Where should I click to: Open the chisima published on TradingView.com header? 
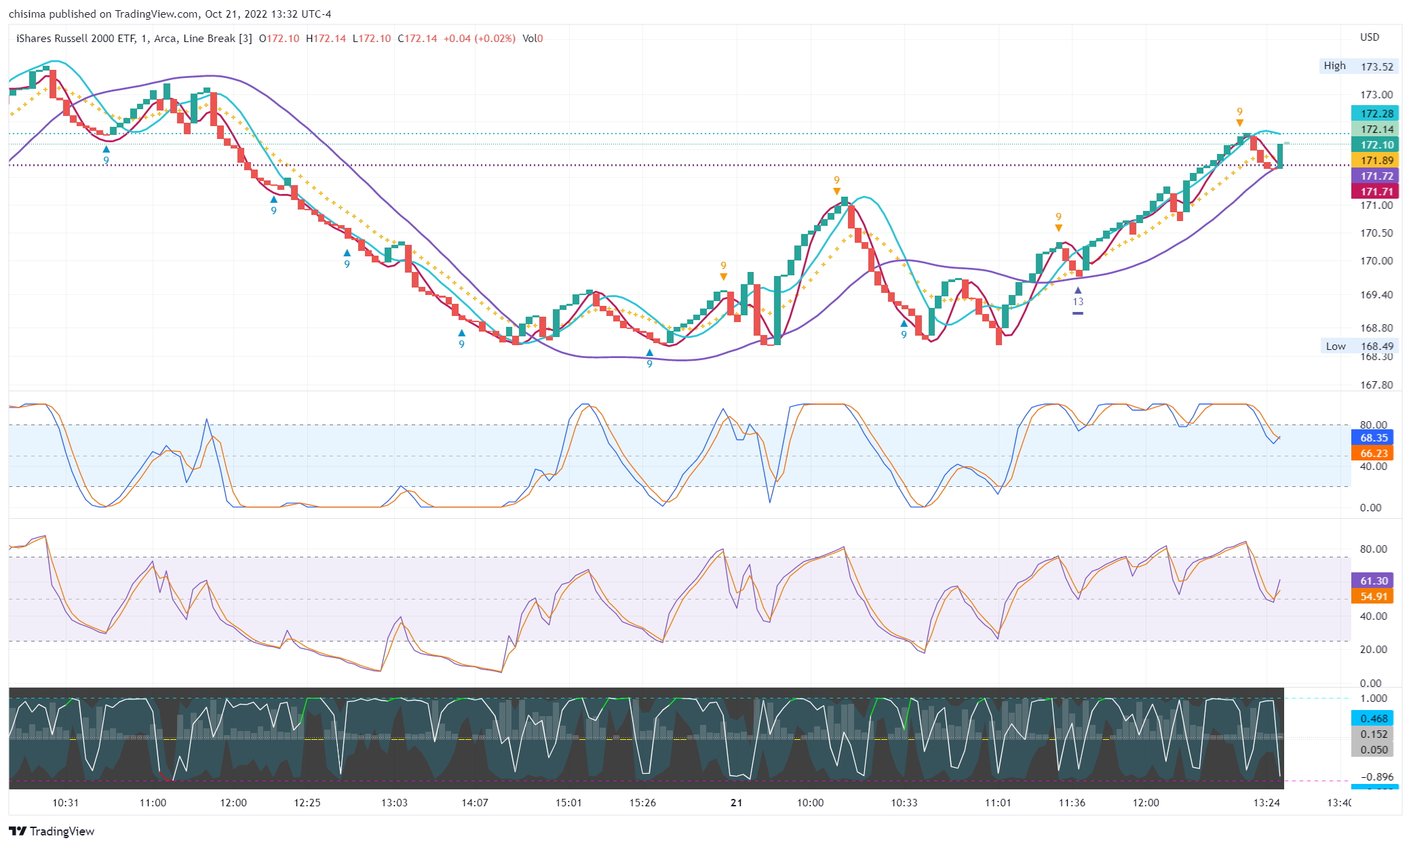(170, 14)
